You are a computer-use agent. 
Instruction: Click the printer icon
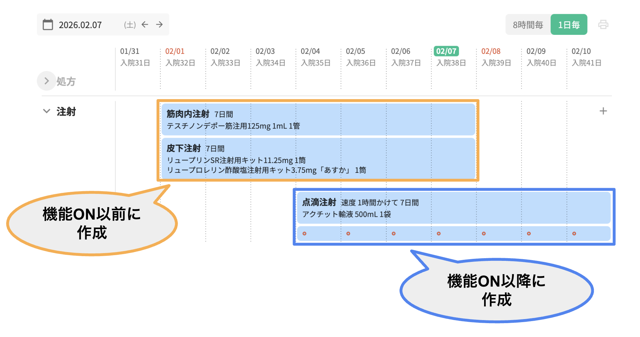pos(603,25)
